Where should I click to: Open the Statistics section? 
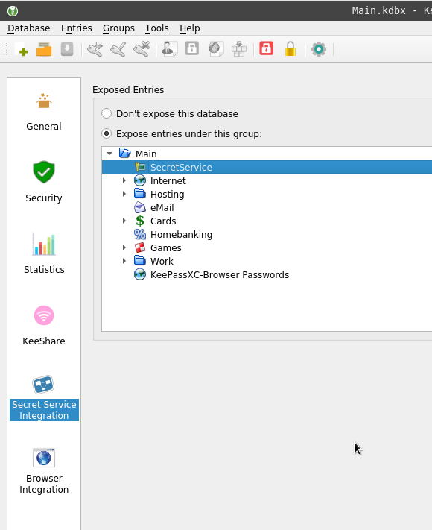(x=44, y=253)
